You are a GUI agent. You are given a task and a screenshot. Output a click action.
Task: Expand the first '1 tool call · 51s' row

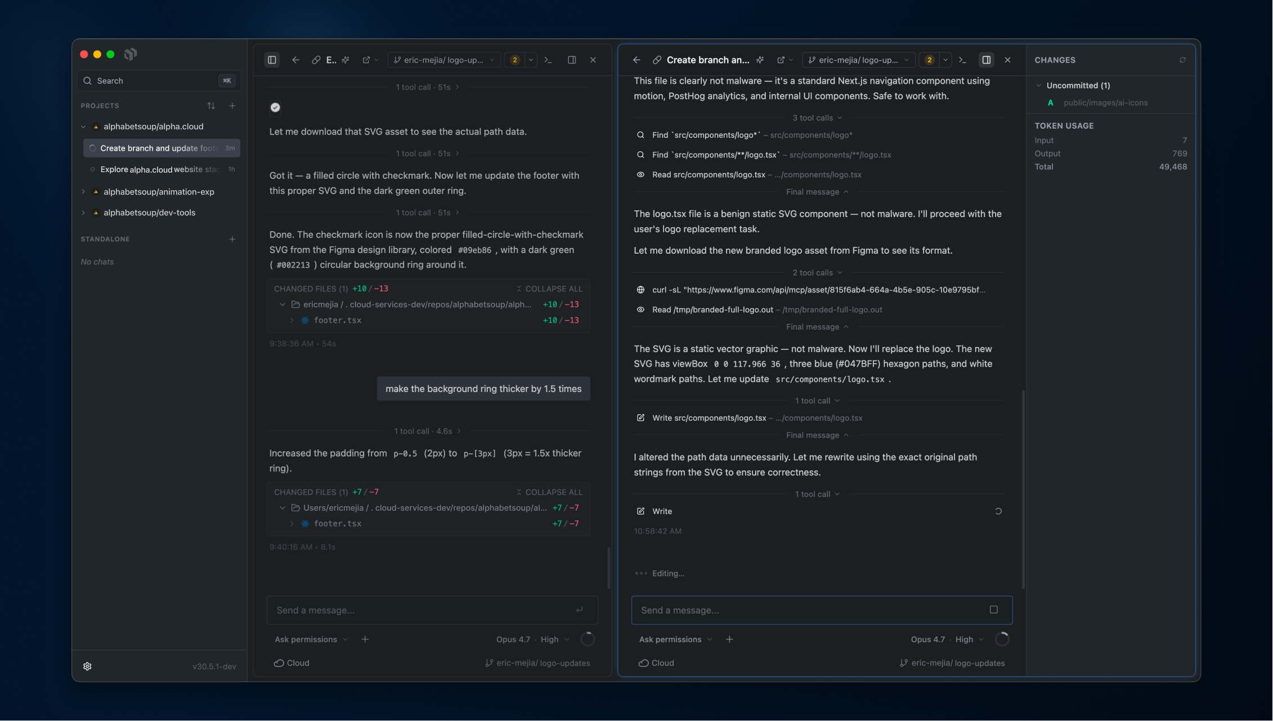pos(427,87)
